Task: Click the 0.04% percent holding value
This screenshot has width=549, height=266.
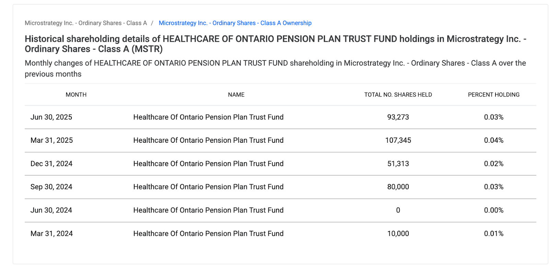Action: click(493, 140)
